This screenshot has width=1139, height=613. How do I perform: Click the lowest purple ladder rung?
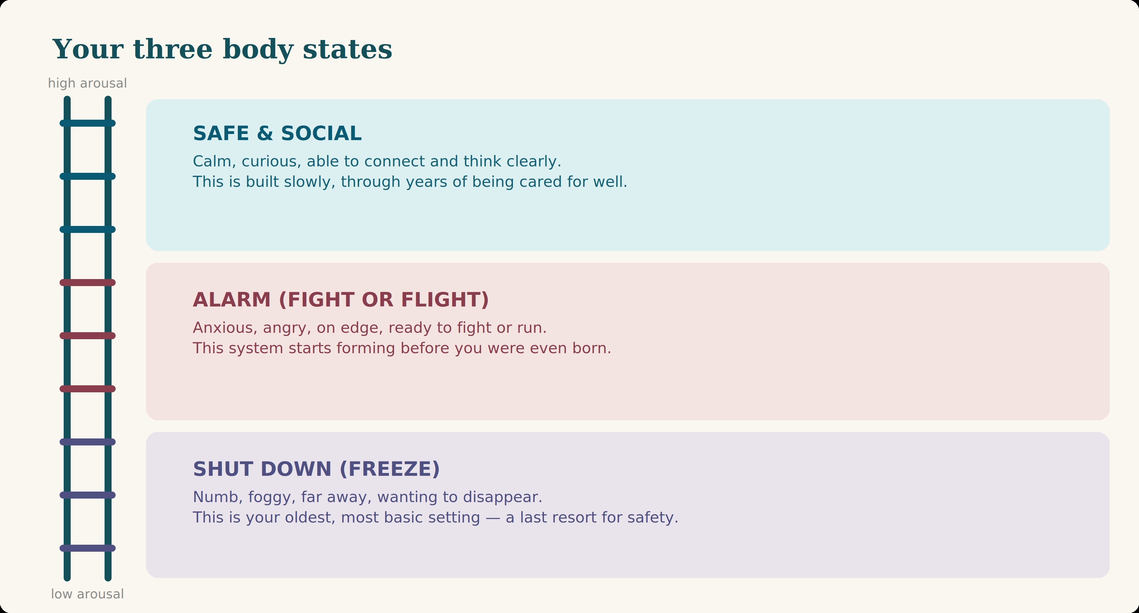88,548
